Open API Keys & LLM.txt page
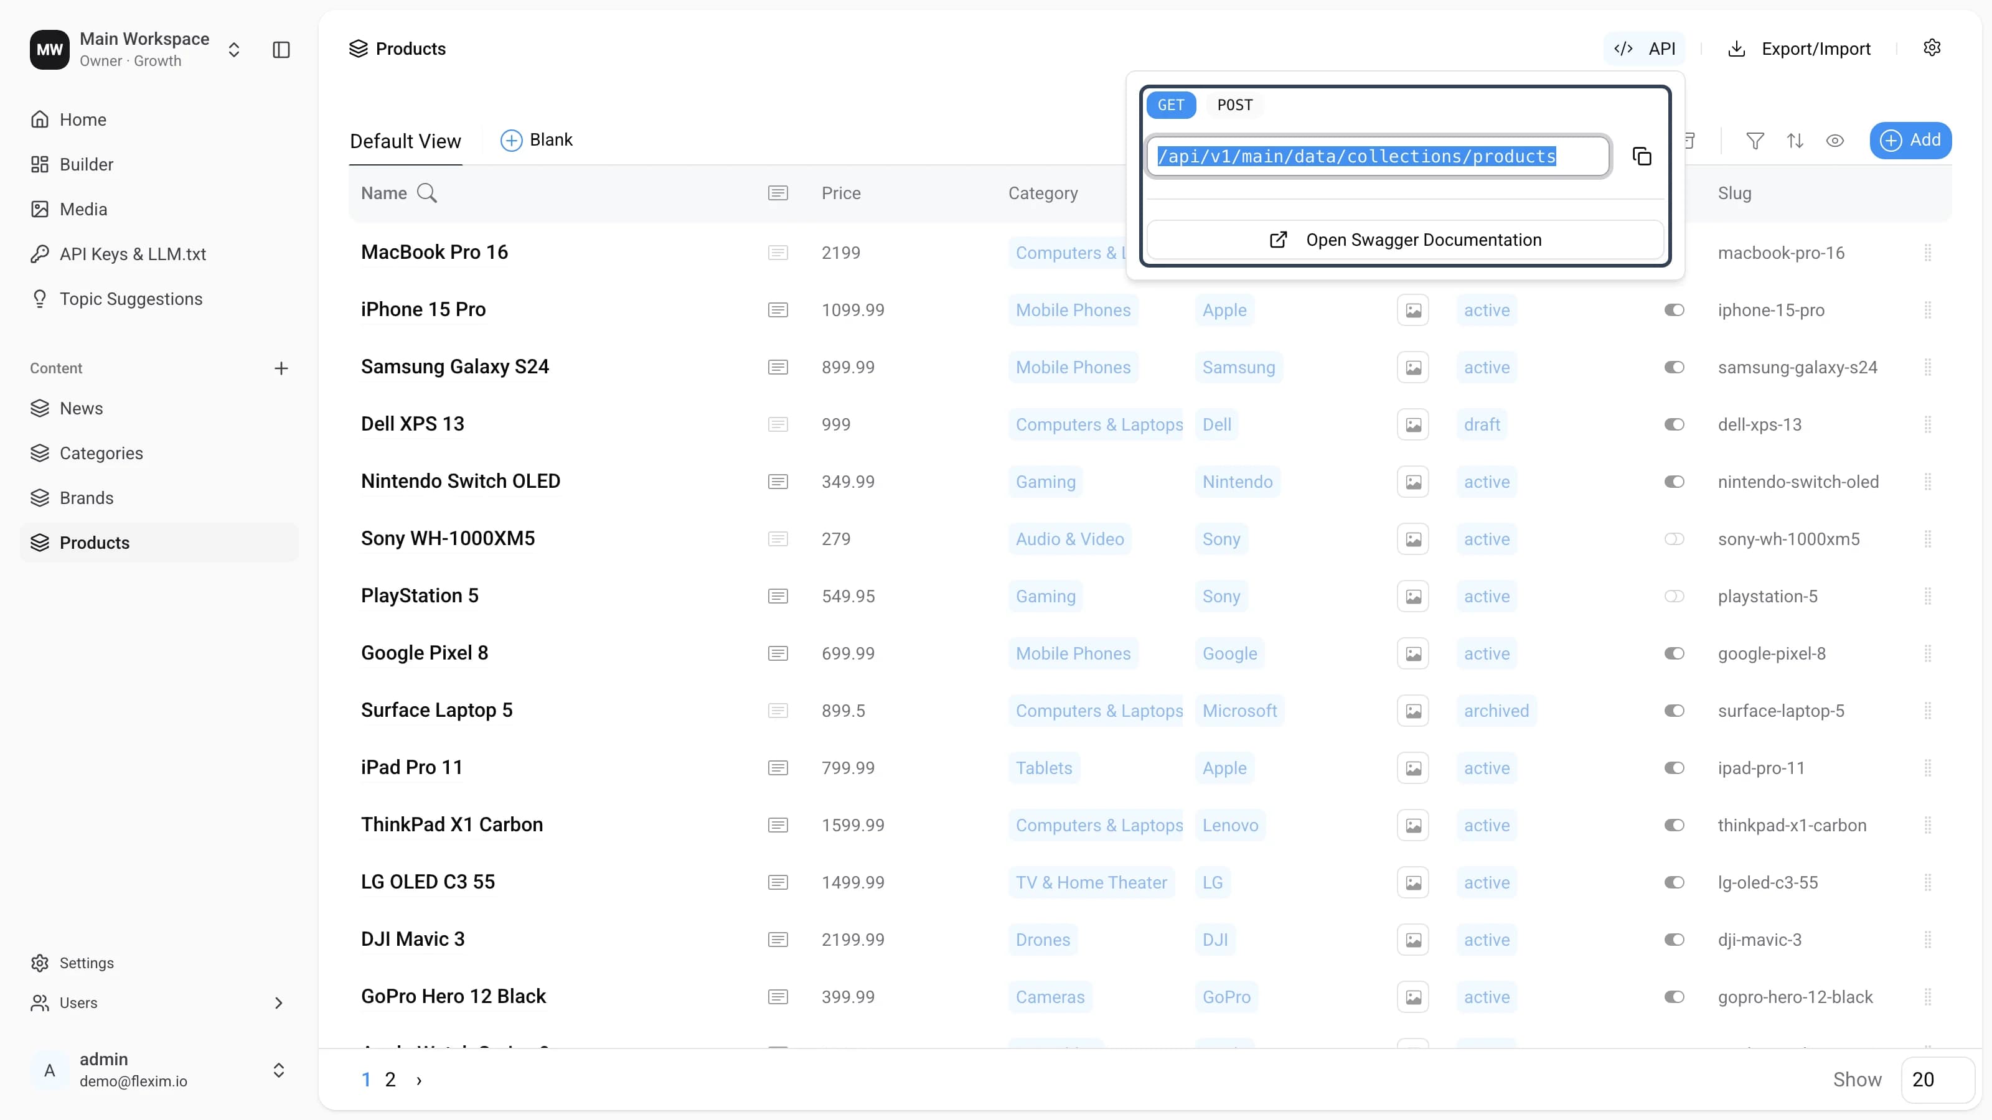Image resolution: width=1992 pixels, height=1120 pixels. point(159,254)
